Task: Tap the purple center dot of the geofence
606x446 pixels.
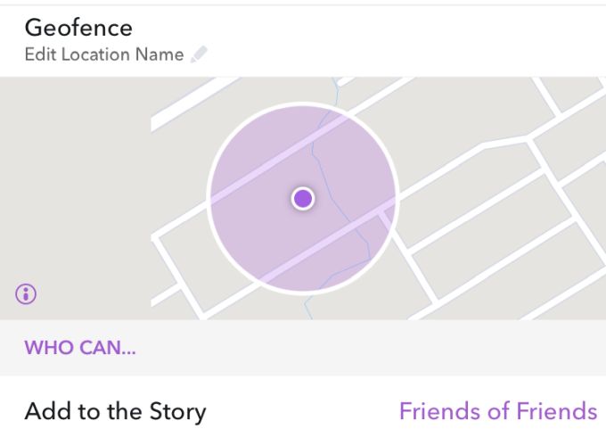Action: (303, 198)
